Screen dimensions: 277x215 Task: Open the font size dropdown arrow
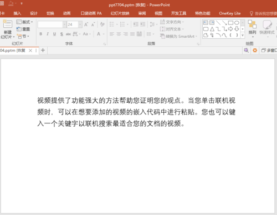click(80, 24)
